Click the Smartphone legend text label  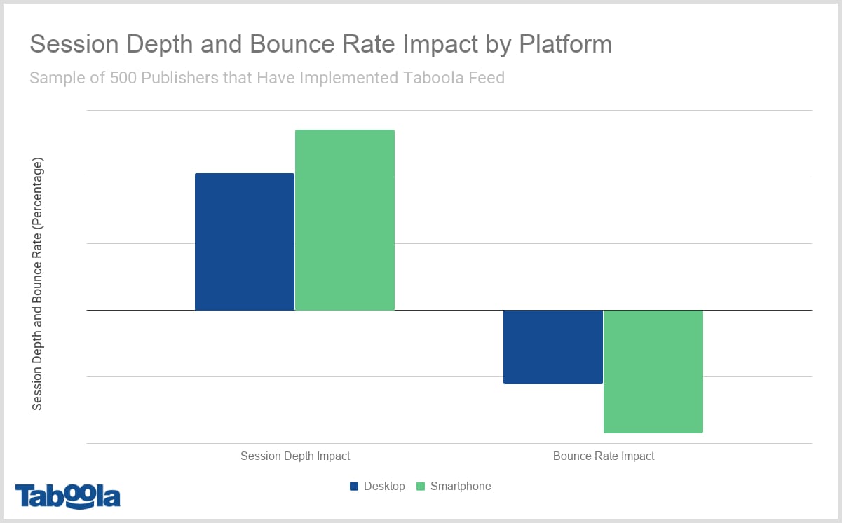coord(463,486)
